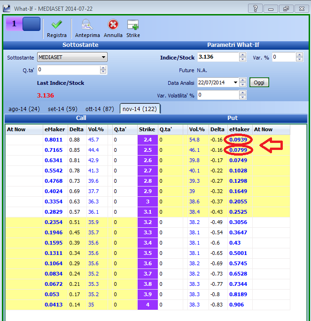Increase Indice/Stock value with up arrow
Image resolution: width=311 pixels, height=321 pixels.
(242, 55)
